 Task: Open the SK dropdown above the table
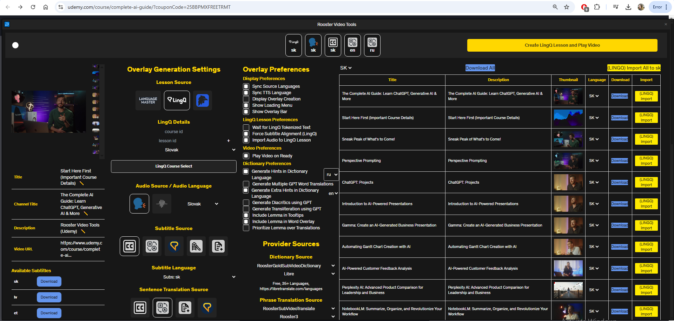point(346,68)
